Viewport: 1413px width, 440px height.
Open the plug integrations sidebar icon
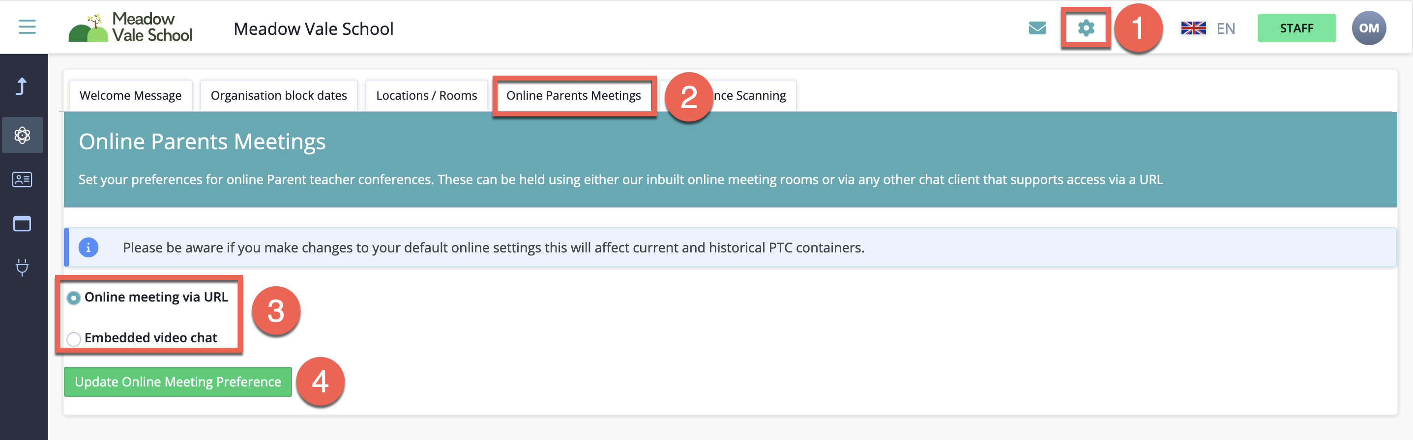pyautogui.click(x=23, y=268)
